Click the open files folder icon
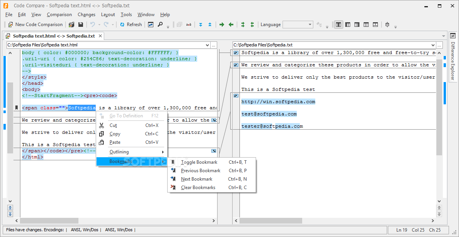This screenshot has height=237, width=459. pyautogui.click(x=72, y=25)
